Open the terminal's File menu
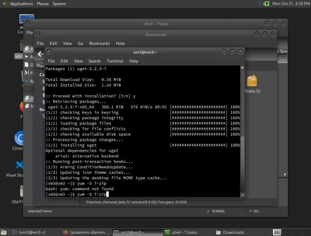The width and height of the screenshot is (311, 236). pyautogui.click(x=51, y=61)
